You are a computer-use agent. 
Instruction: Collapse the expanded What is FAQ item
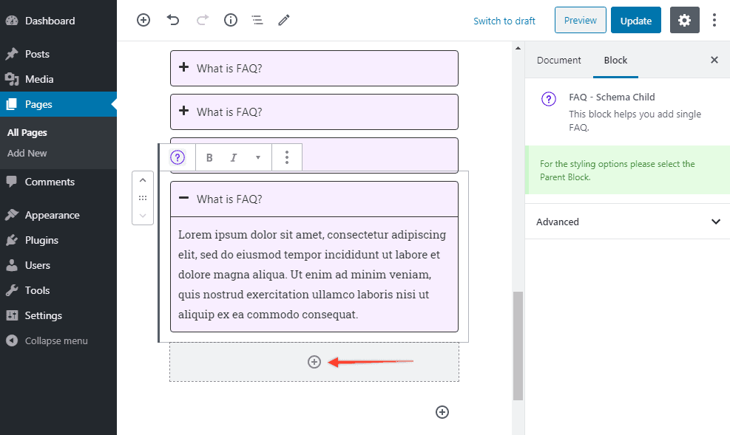click(184, 198)
